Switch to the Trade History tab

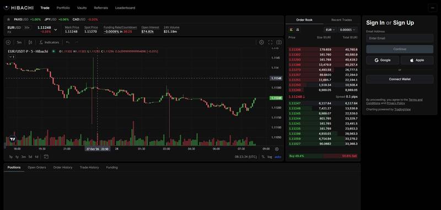(89, 167)
